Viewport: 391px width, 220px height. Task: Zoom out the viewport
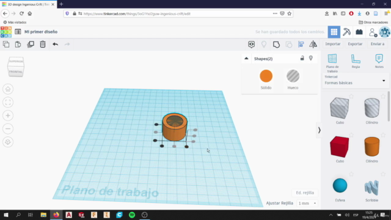click(8, 129)
